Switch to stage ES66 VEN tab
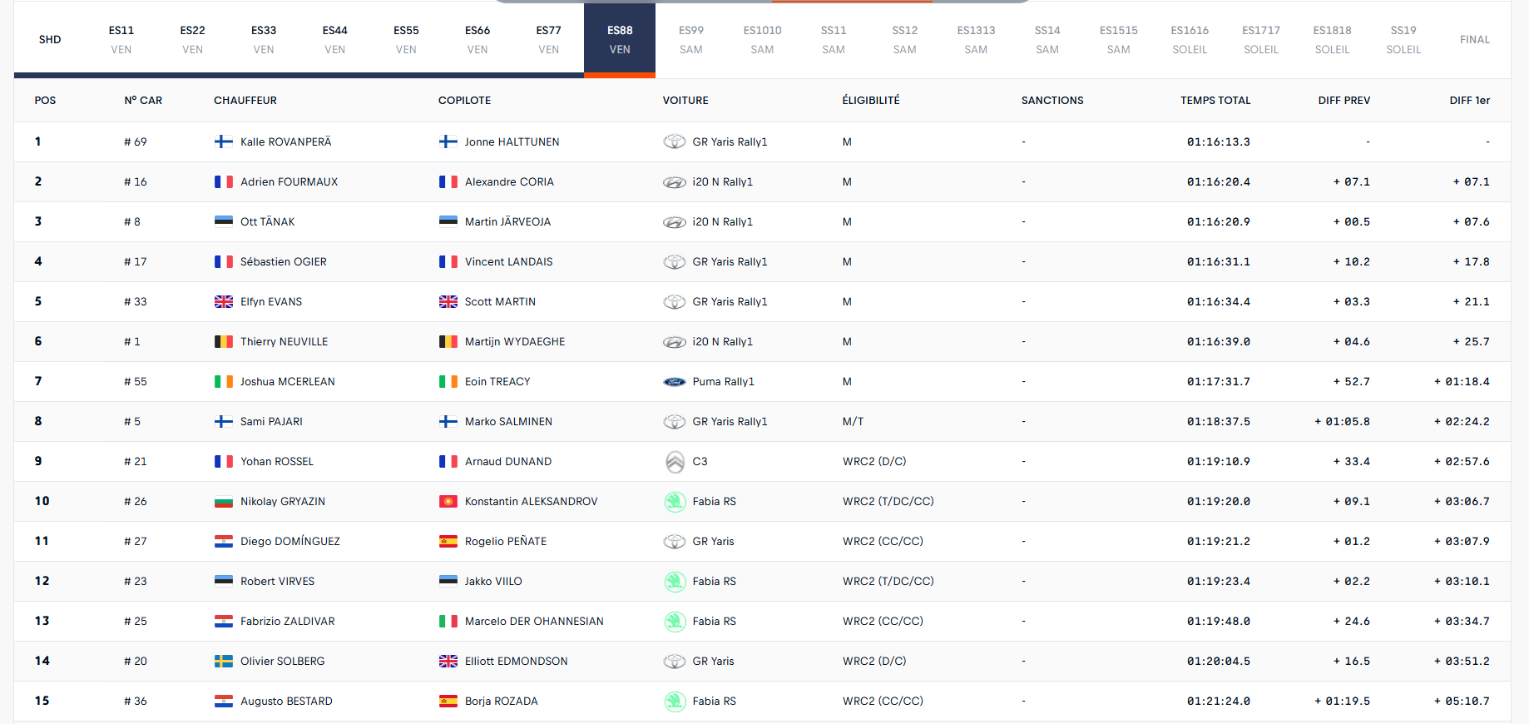 click(478, 39)
